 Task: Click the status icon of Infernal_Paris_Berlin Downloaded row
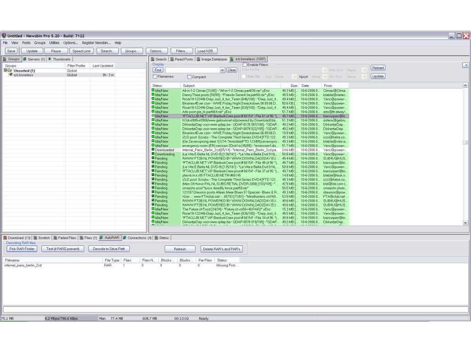pyautogui.click(x=153, y=150)
